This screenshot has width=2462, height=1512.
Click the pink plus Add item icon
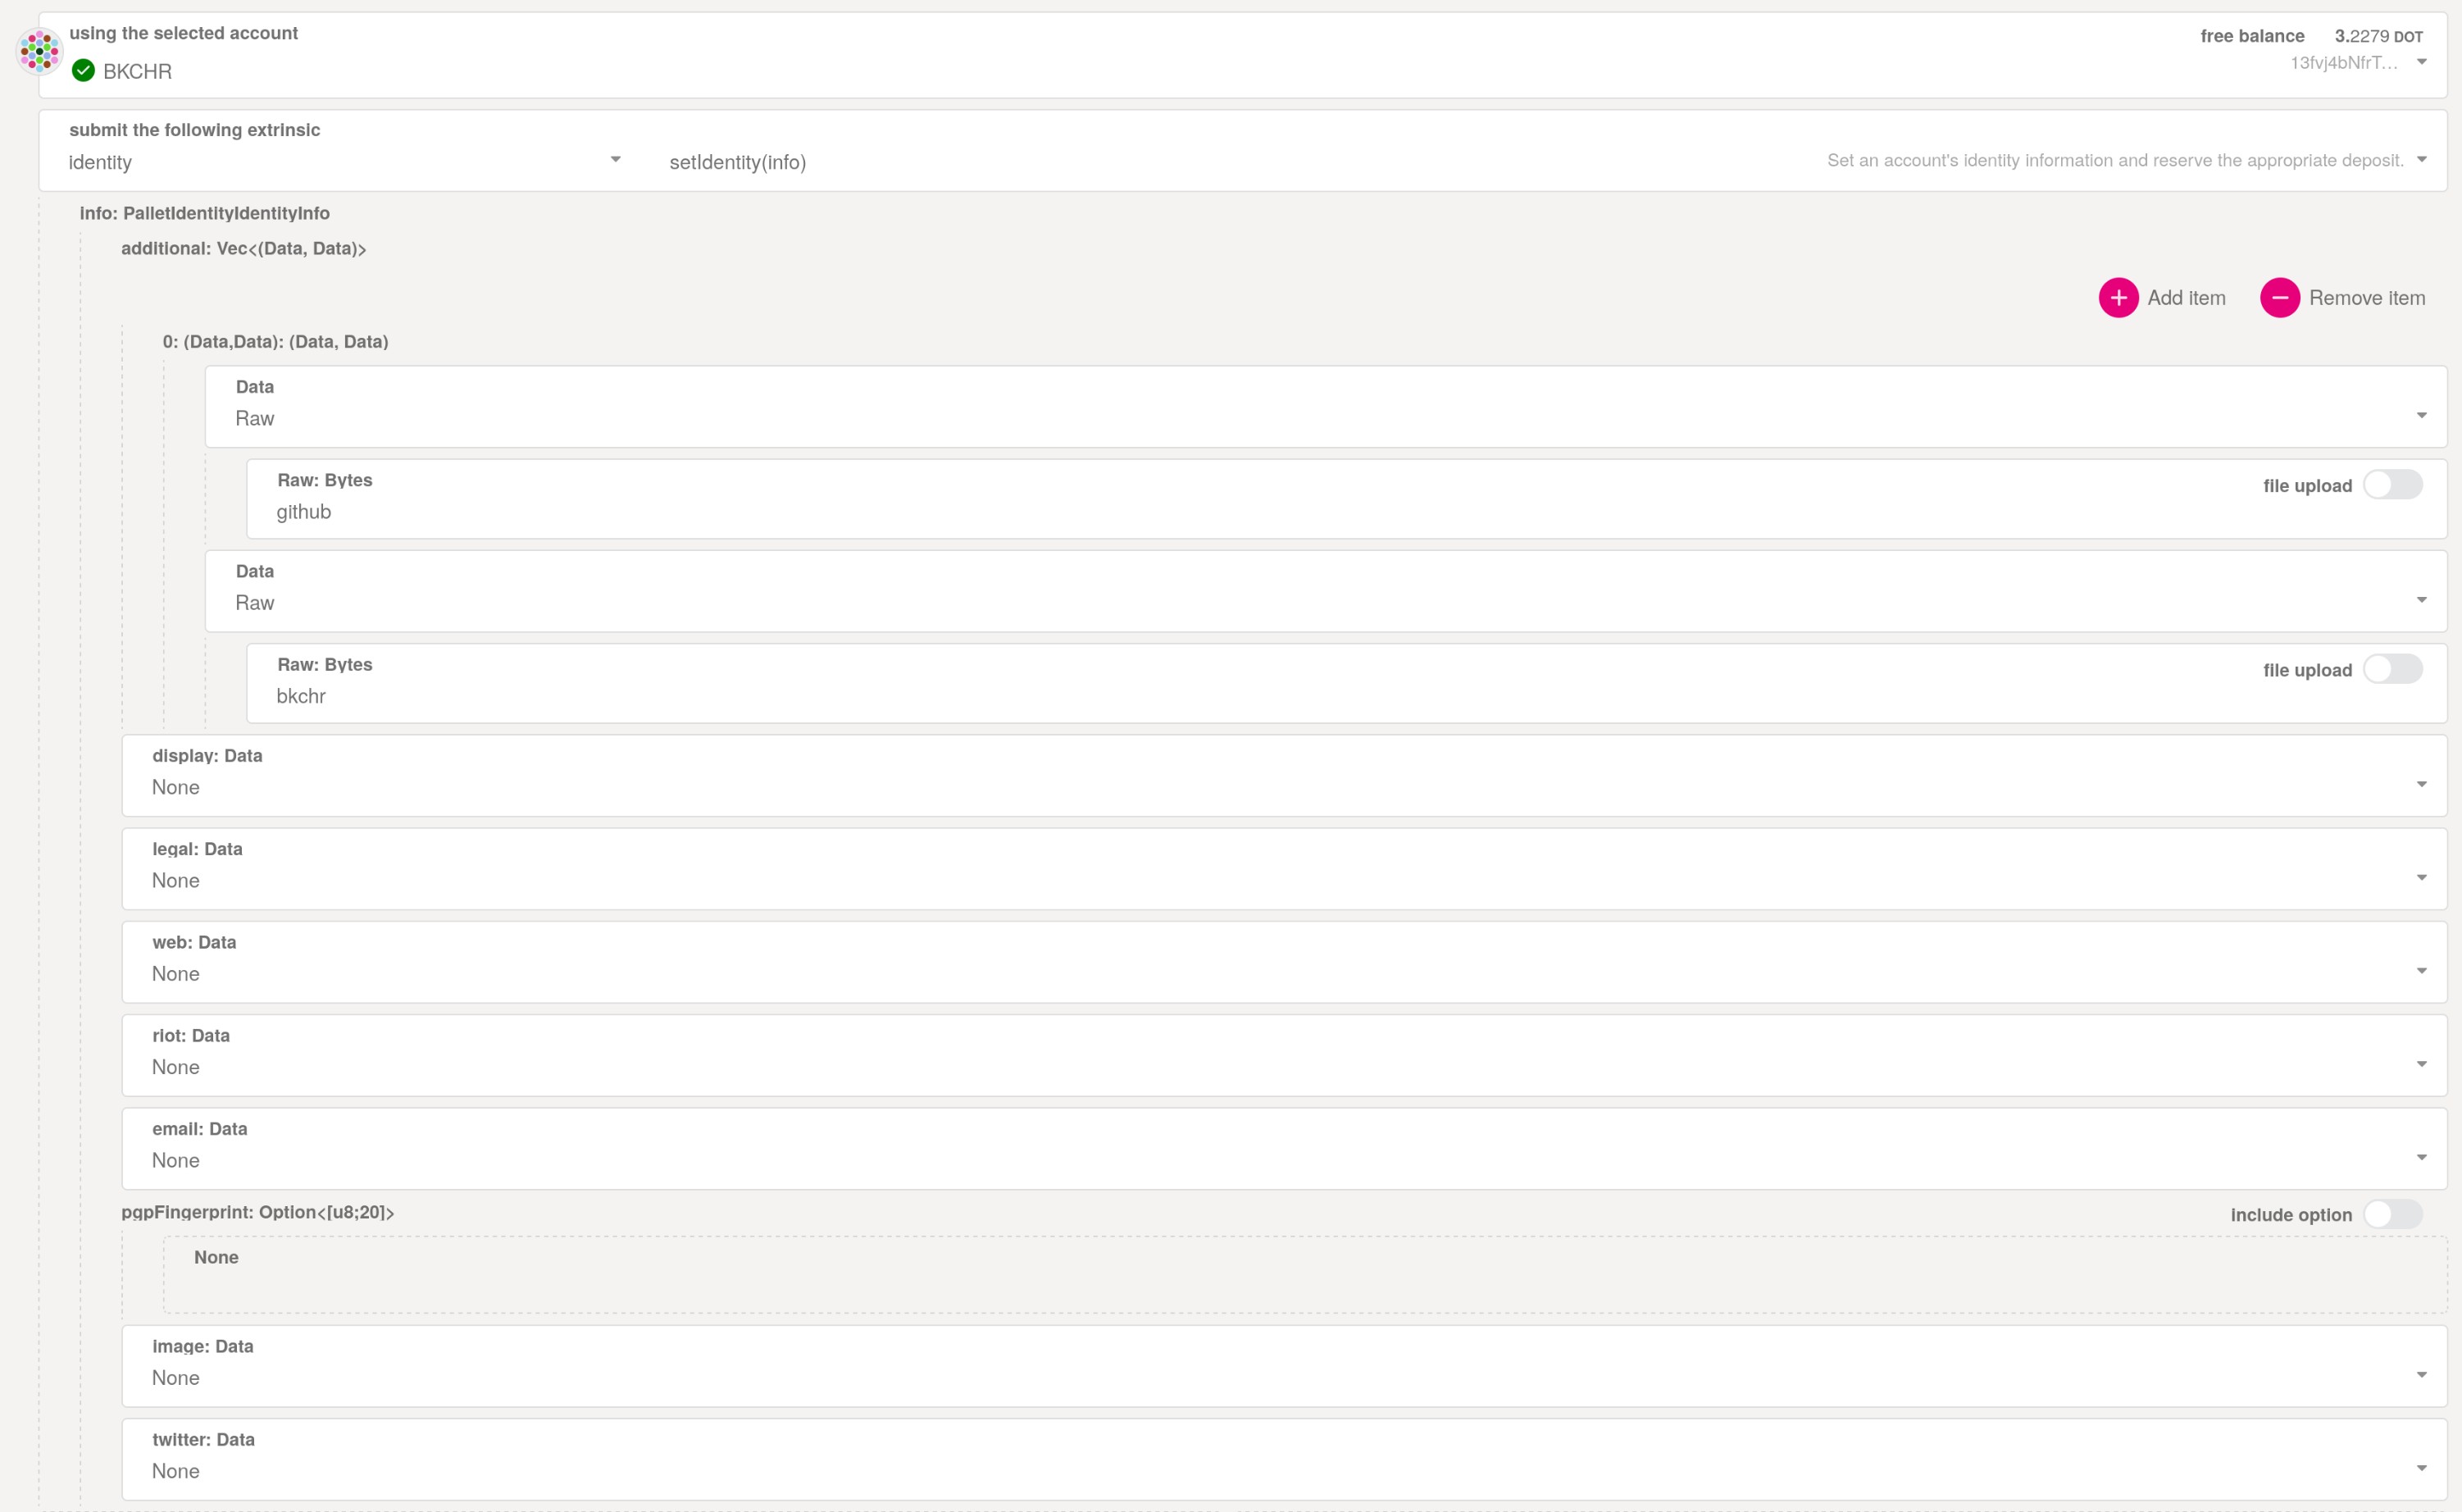pyautogui.click(x=2118, y=298)
